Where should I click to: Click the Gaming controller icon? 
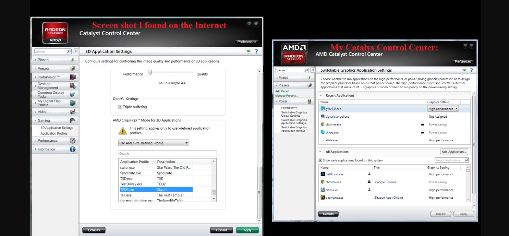pyautogui.click(x=73, y=120)
